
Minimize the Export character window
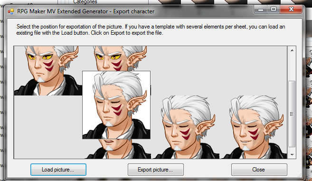[261, 10]
